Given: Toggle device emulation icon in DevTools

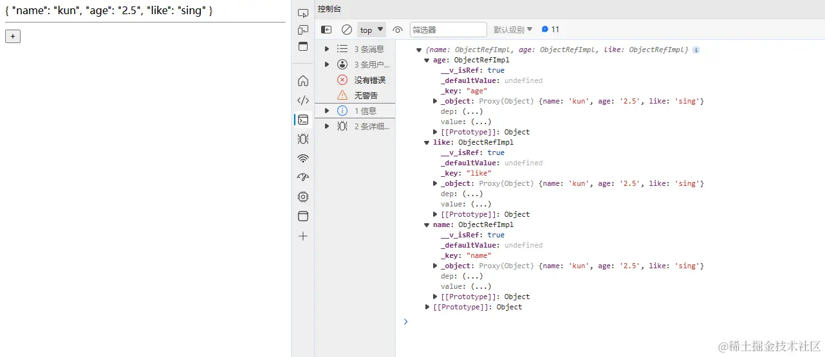Looking at the screenshot, I should point(303,30).
